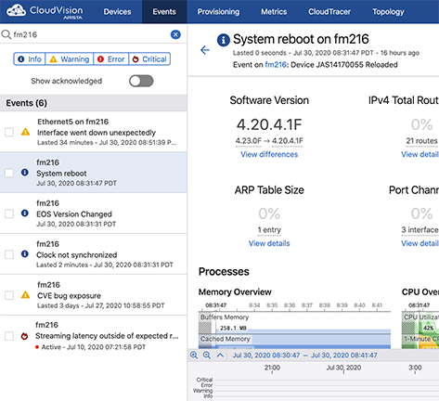This screenshot has width=439, height=401.
Task: Clear the fm216 search text
Action: [x=175, y=34]
